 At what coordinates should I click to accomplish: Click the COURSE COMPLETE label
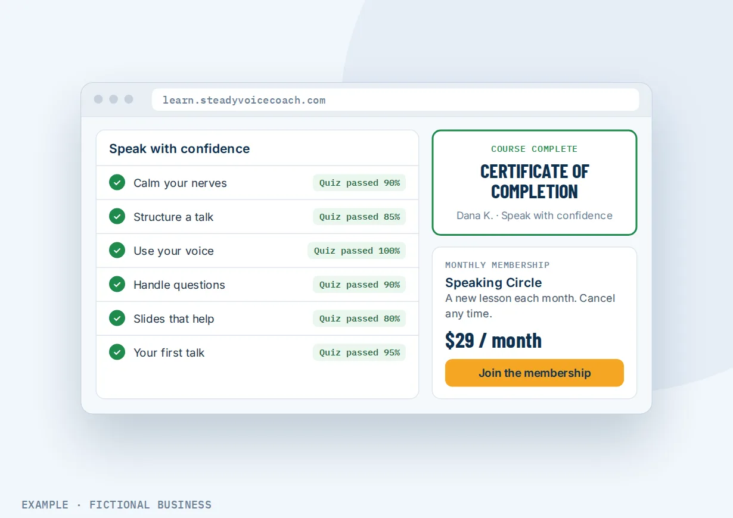(535, 149)
